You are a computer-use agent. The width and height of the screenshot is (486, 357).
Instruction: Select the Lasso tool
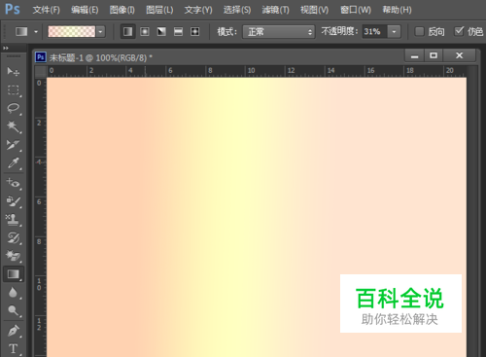click(14, 108)
